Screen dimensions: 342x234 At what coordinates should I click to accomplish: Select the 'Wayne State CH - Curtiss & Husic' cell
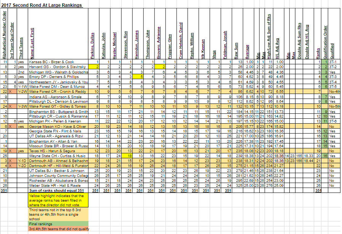[58, 156]
